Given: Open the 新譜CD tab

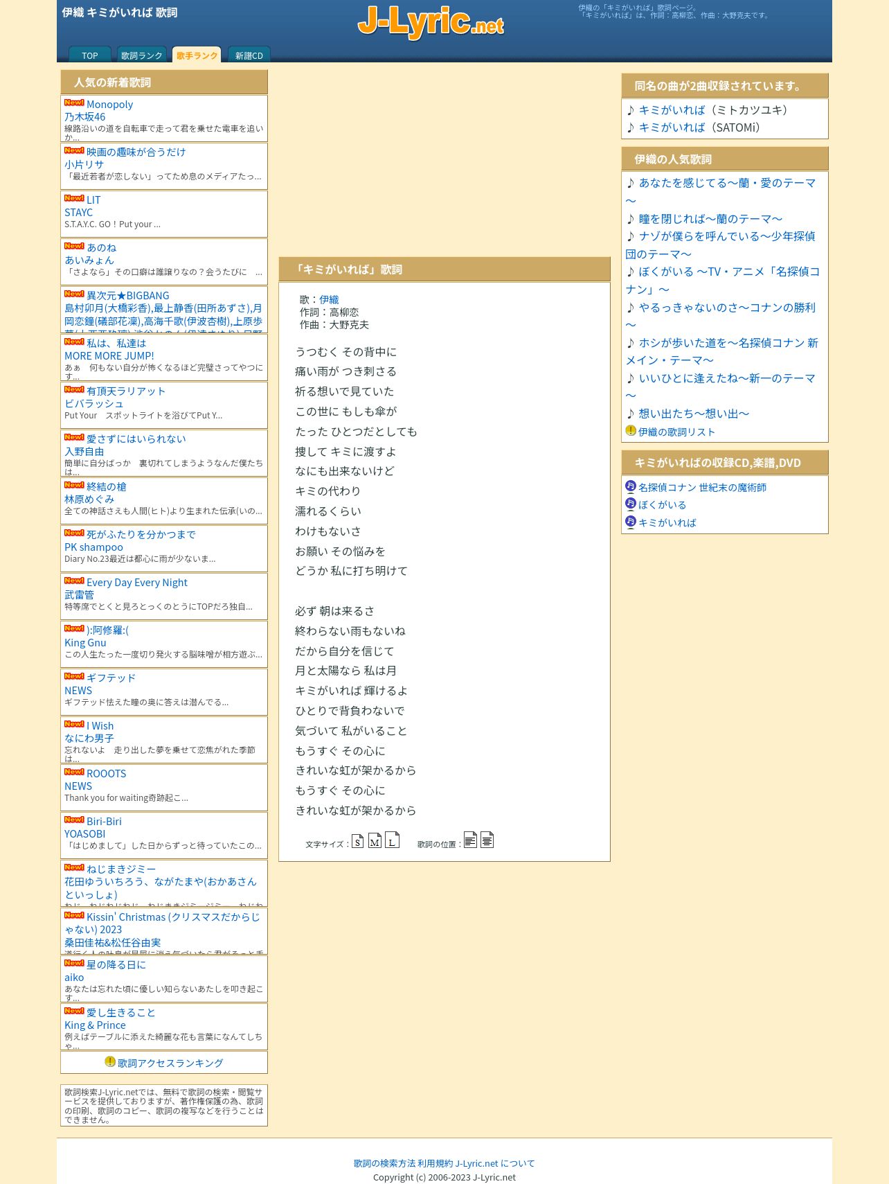Looking at the screenshot, I should tap(249, 55).
